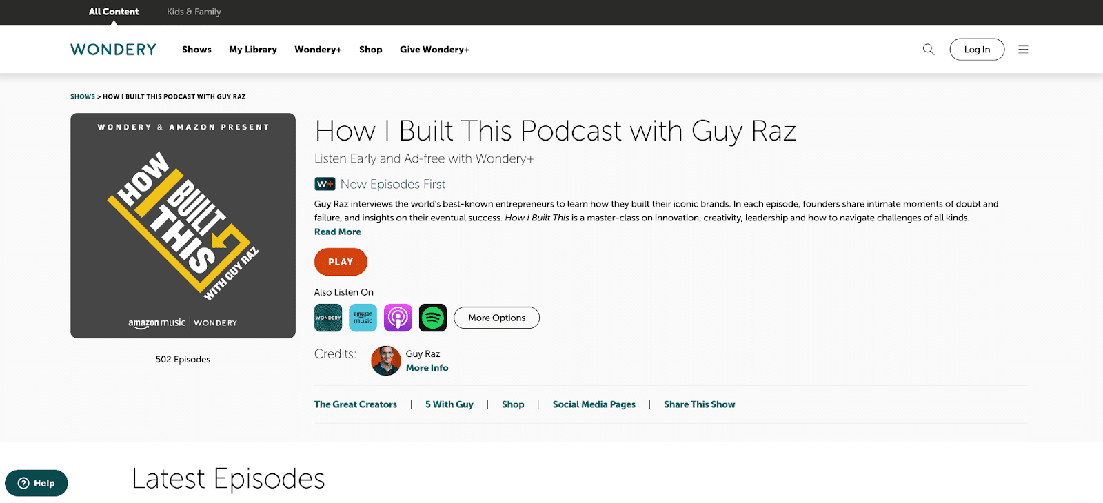Expand description with Read More
1103x503 pixels.
click(x=338, y=232)
